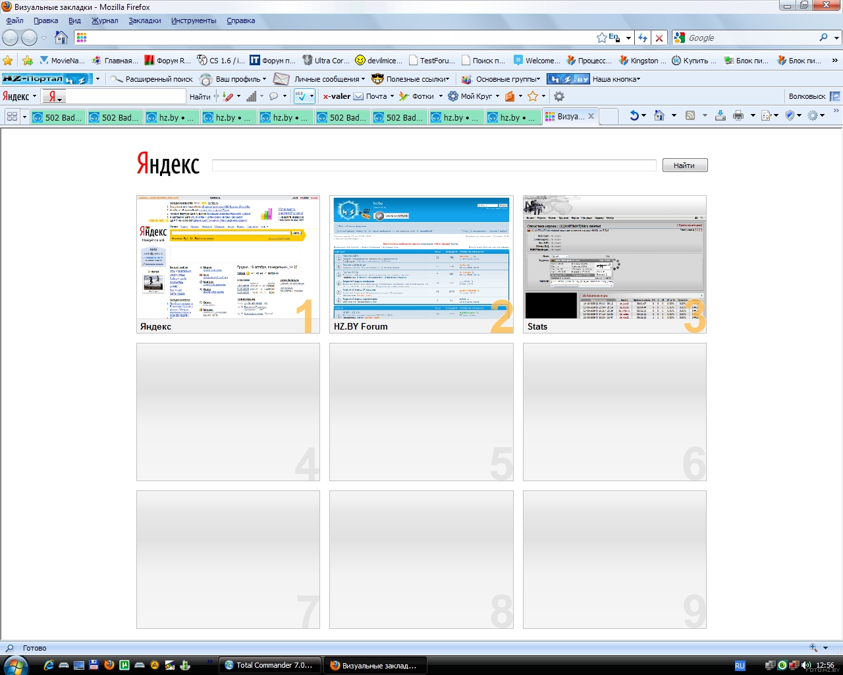Click the x-valer username on the Yandex bar
Screen dimensions: 843x675
(x=337, y=96)
